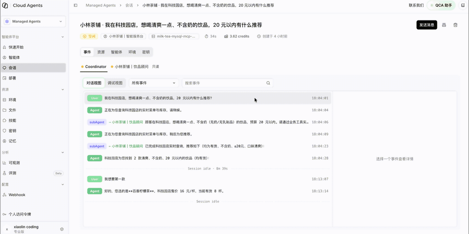This screenshot has height=234, width=469.
Task: Select the Agent event at 18:04:09
Action: point(208,134)
